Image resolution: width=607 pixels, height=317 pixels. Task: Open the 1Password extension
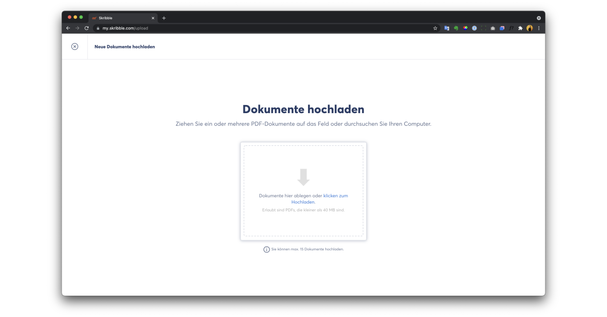point(474,28)
